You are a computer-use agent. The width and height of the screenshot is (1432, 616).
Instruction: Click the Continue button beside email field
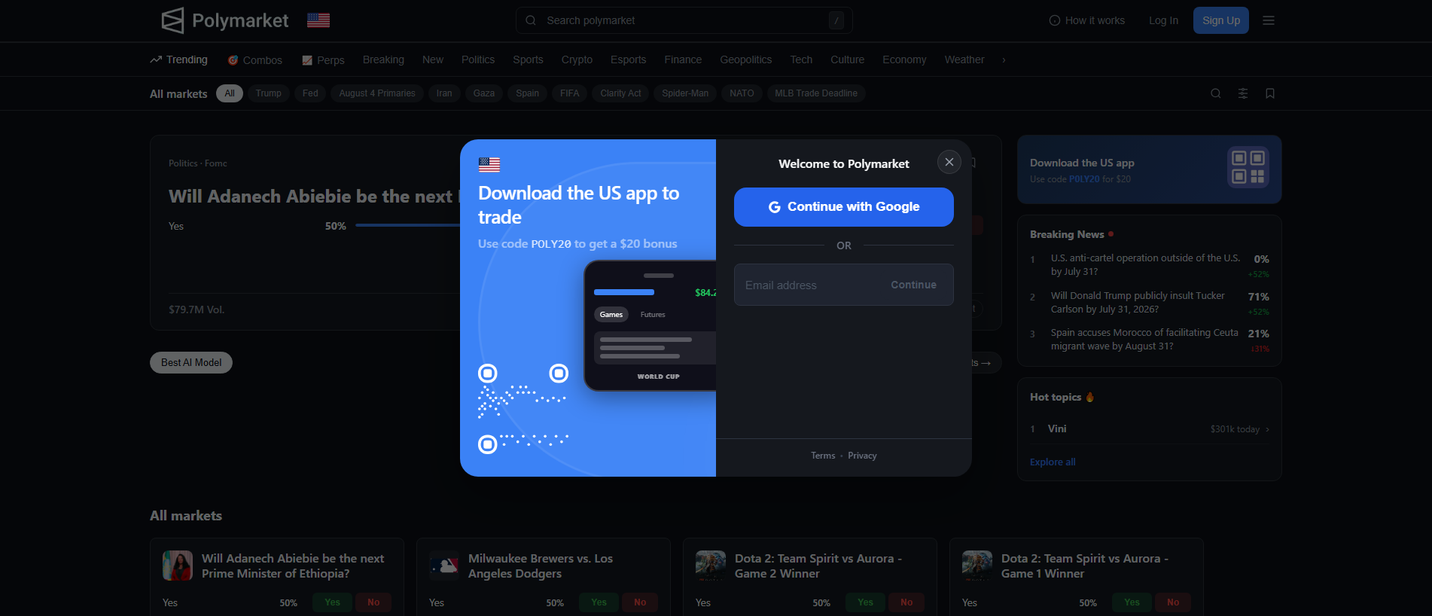coord(914,285)
